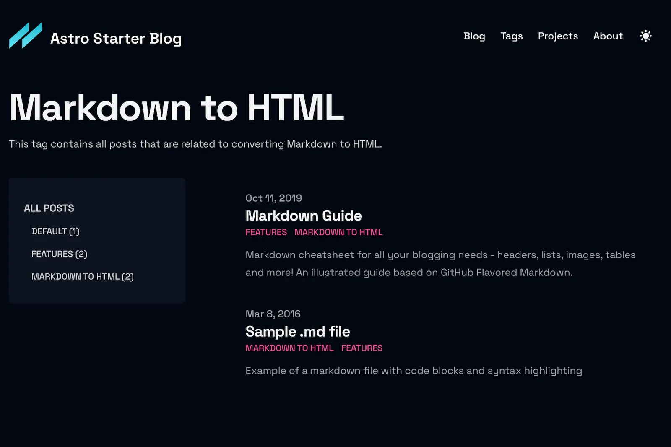Click the Markdown to HTML page heading
671x447 pixels.
pyautogui.click(x=177, y=108)
